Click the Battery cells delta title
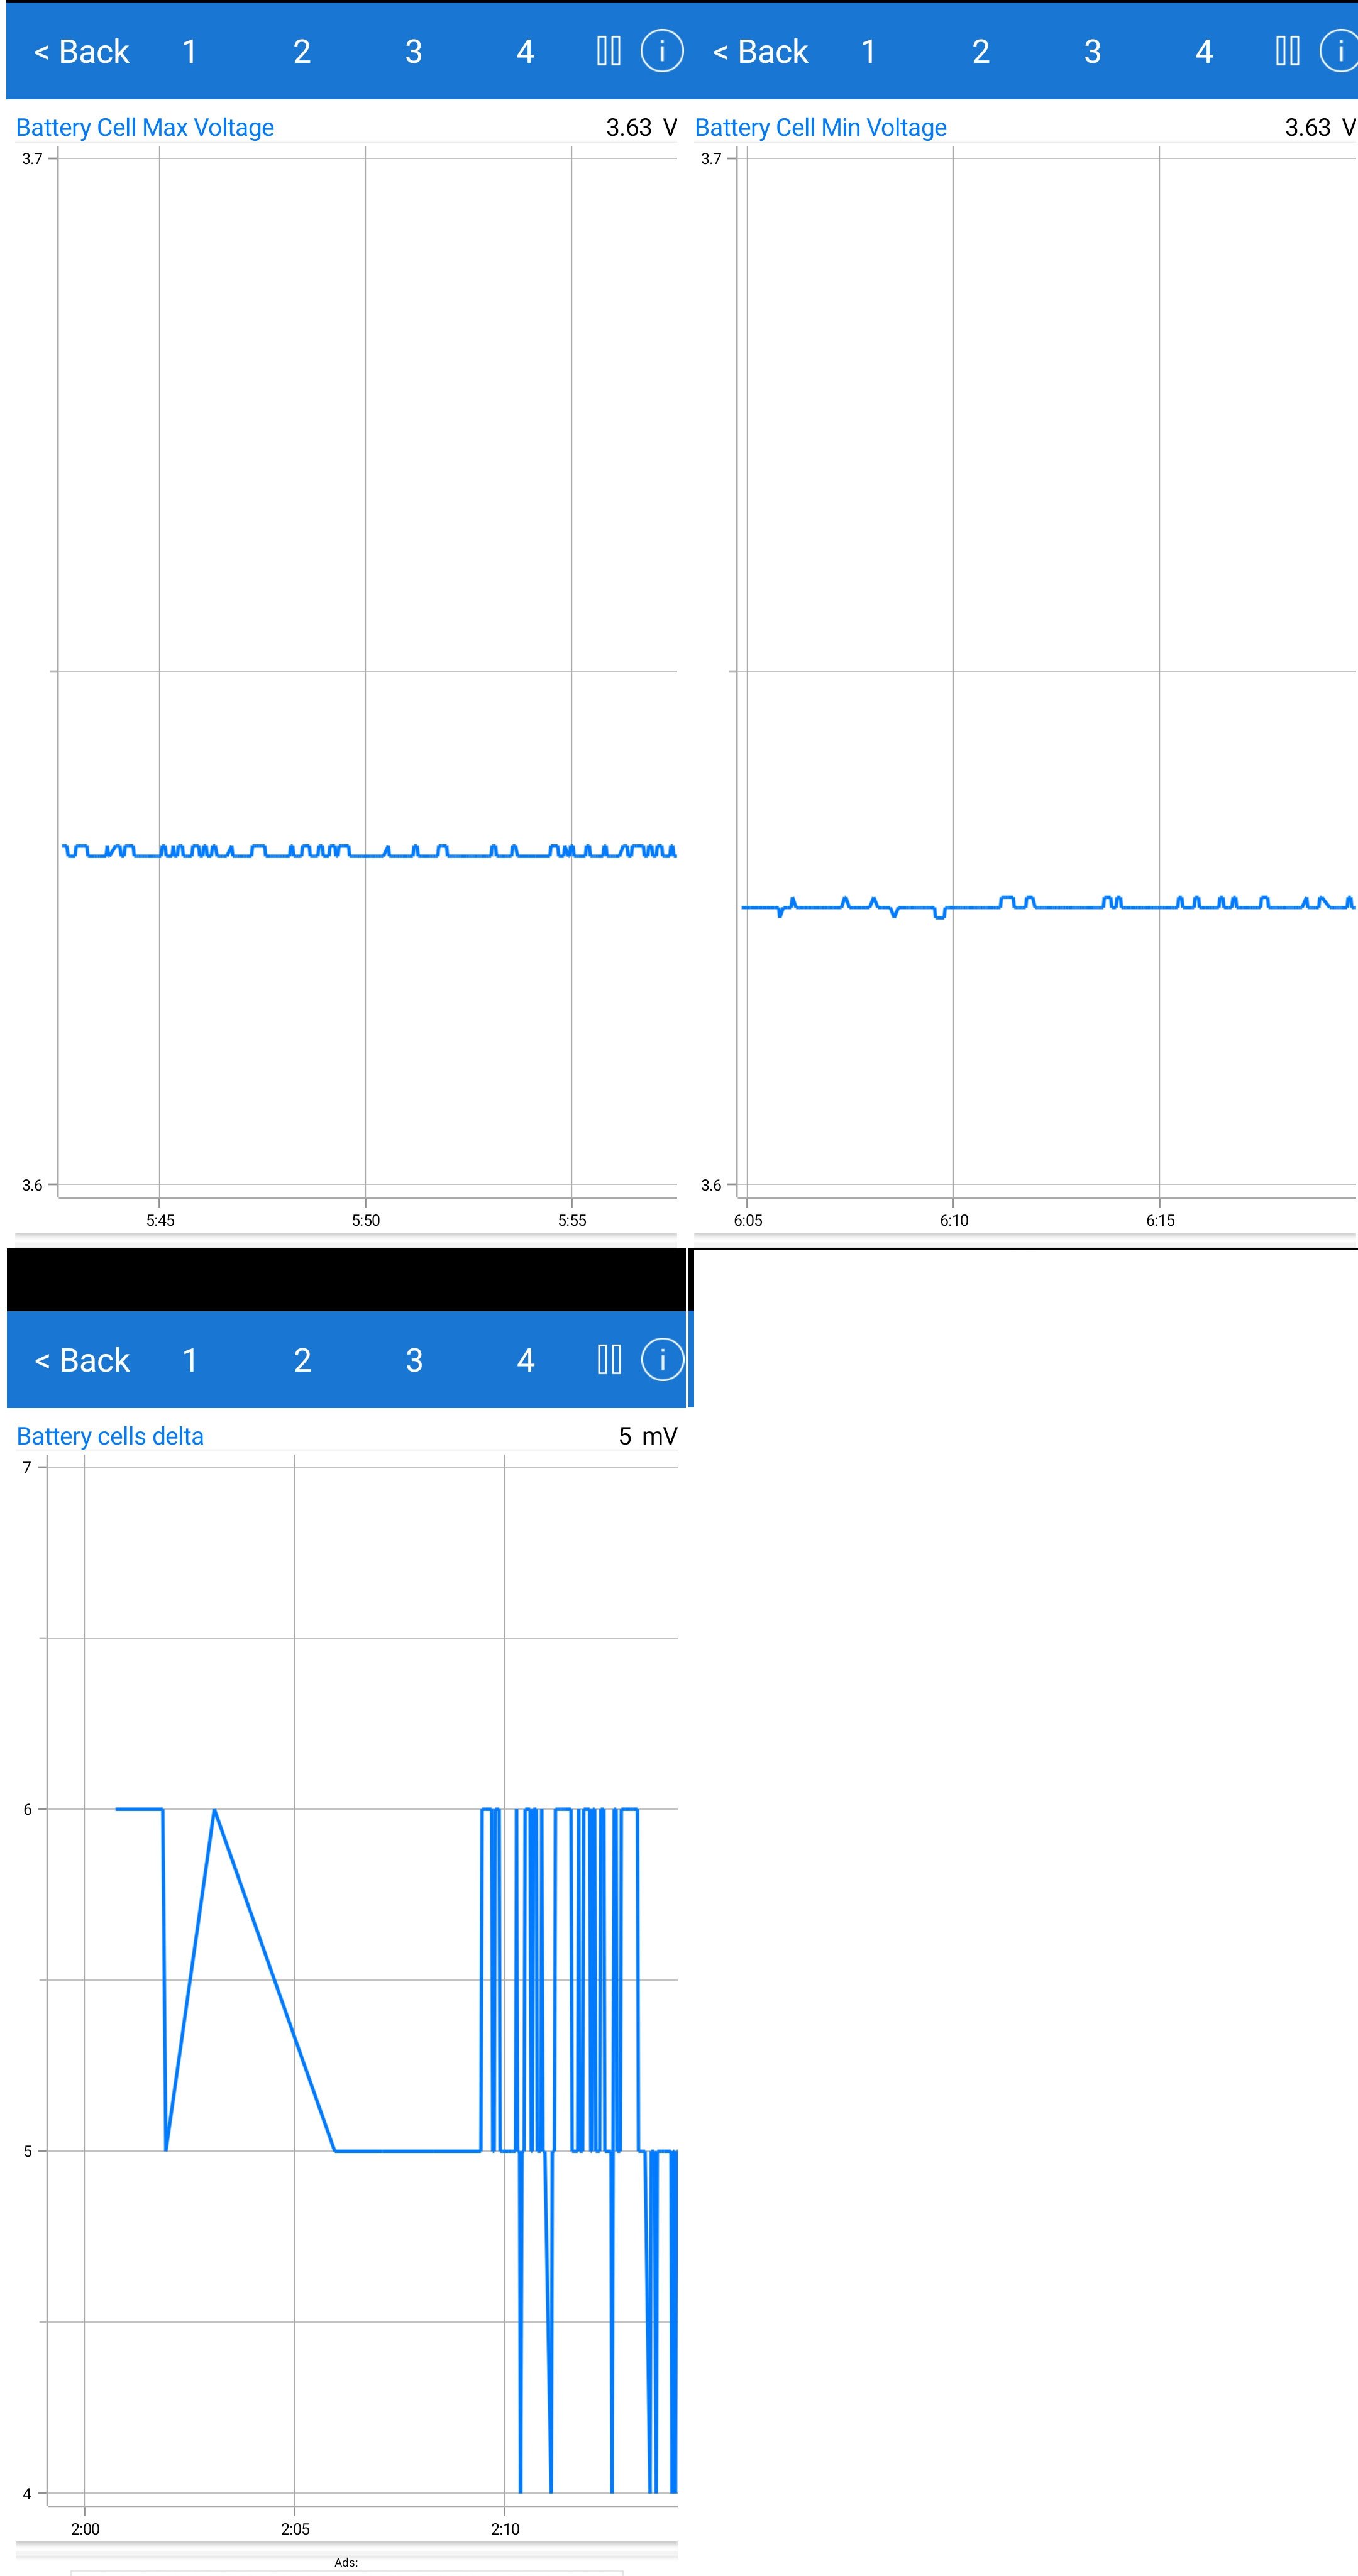Screen dimensions: 1358x2576 [x=110, y=1436]
